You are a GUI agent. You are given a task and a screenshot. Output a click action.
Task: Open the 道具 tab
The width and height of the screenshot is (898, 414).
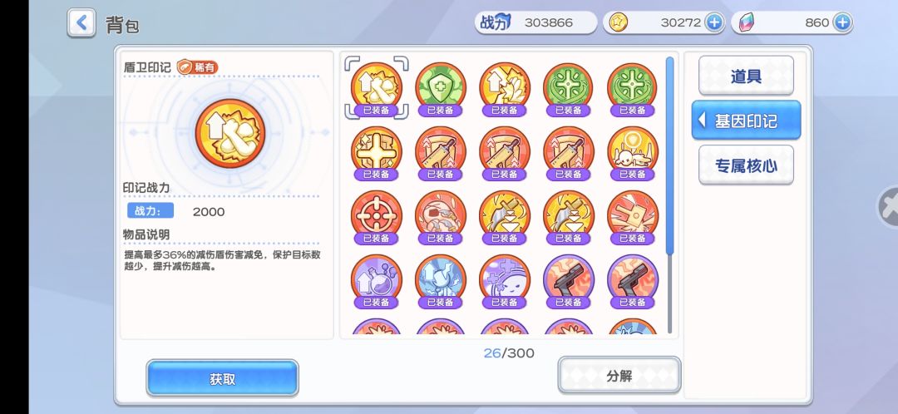coord(746,76)
